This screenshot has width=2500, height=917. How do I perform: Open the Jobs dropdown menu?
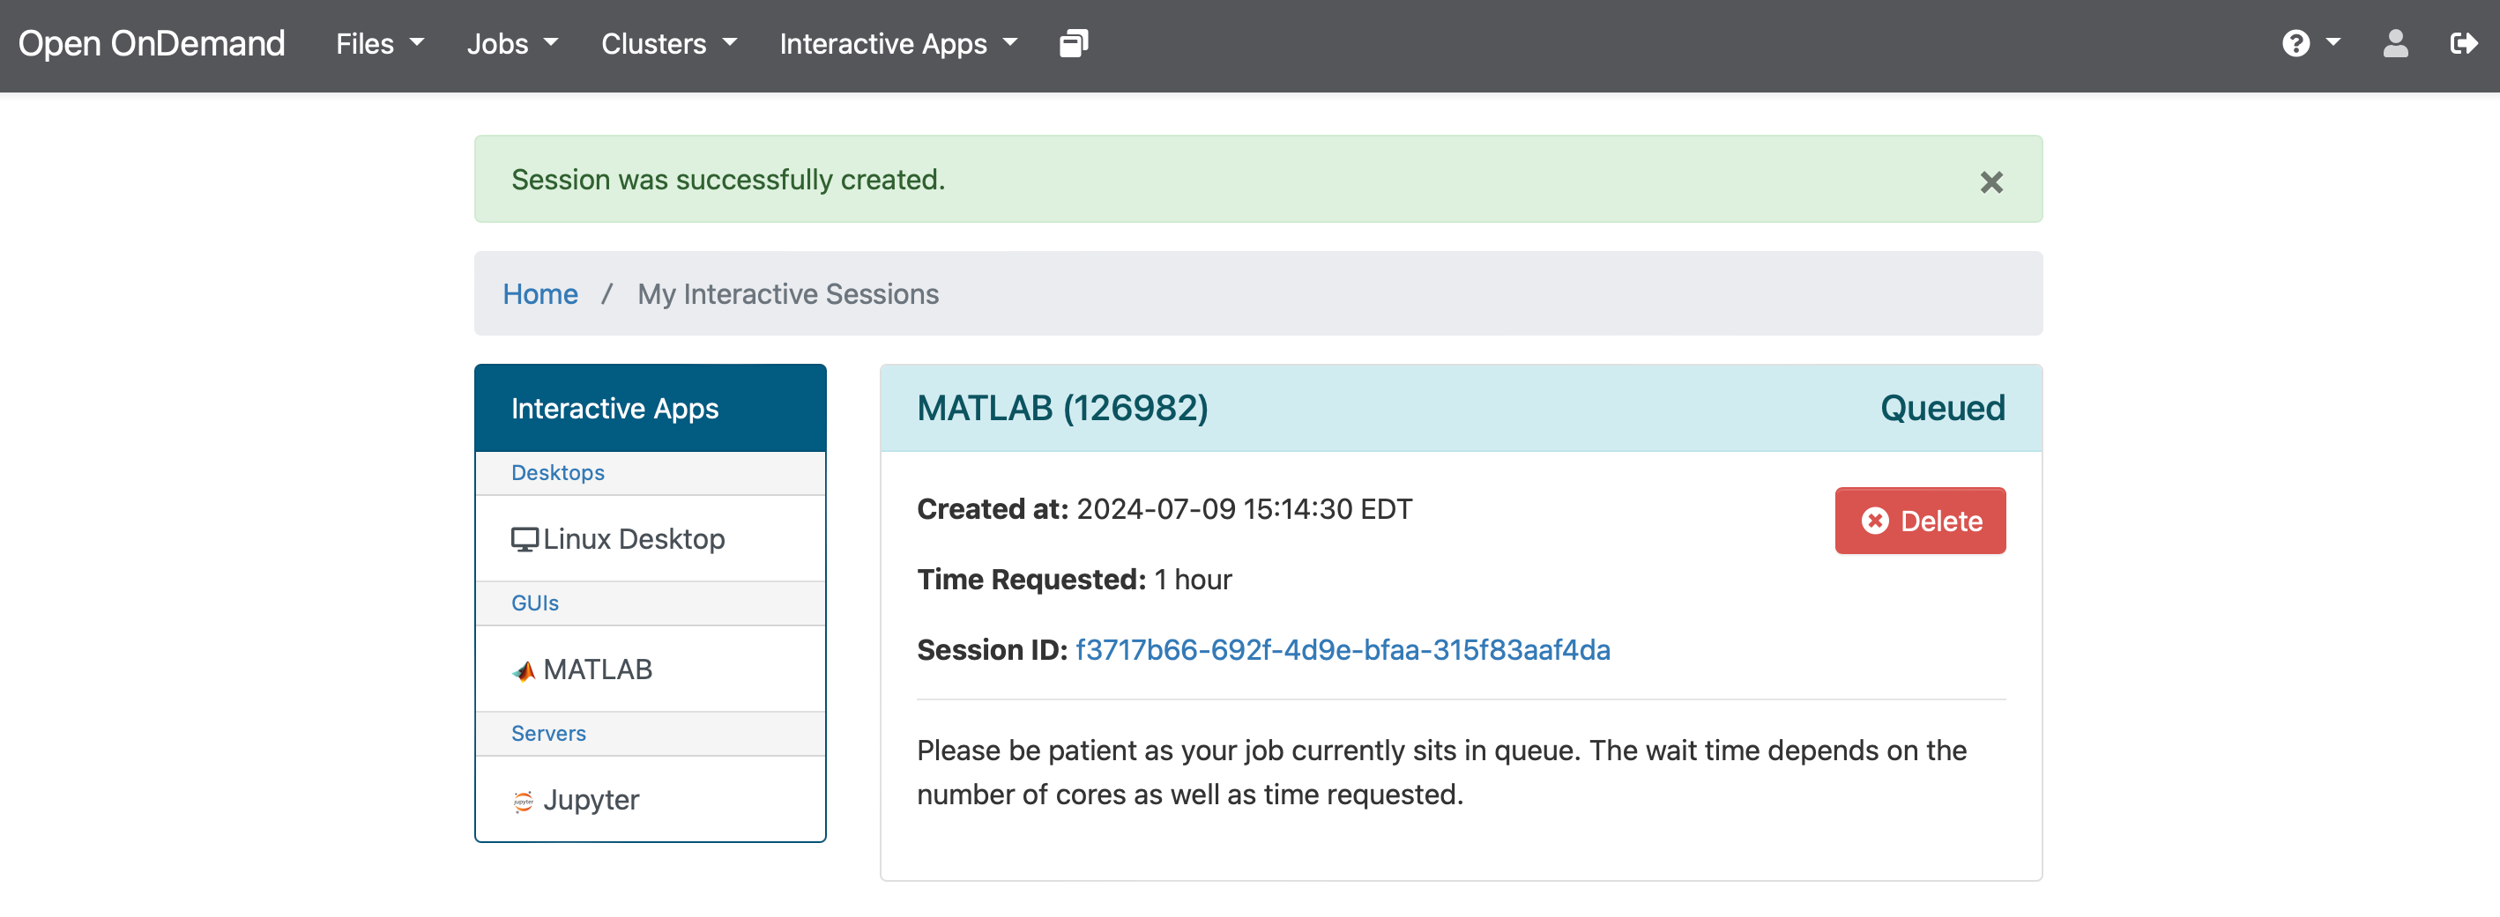pos(512,44)
